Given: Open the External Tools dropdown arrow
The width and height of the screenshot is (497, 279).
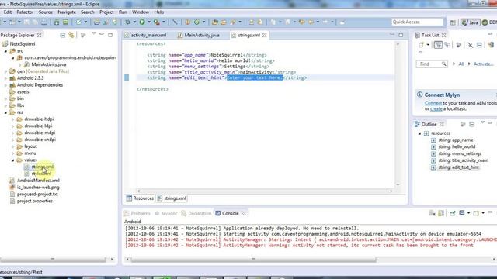Looking at the screenshot, I should coord(164,22).
